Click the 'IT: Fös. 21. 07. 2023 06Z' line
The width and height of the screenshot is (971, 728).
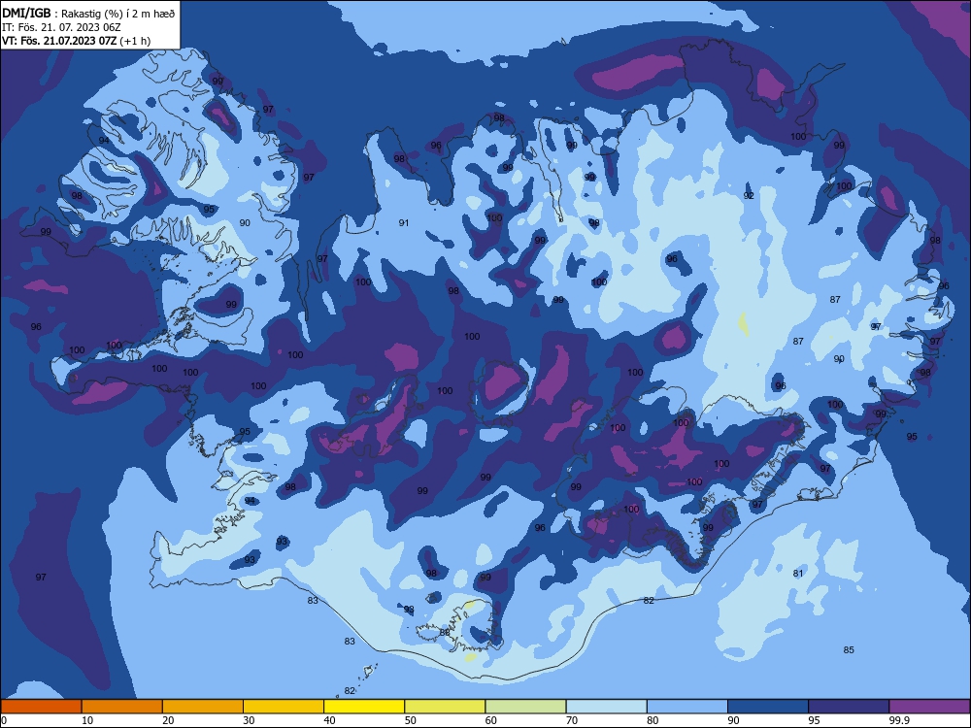click(x=61, y=27)
